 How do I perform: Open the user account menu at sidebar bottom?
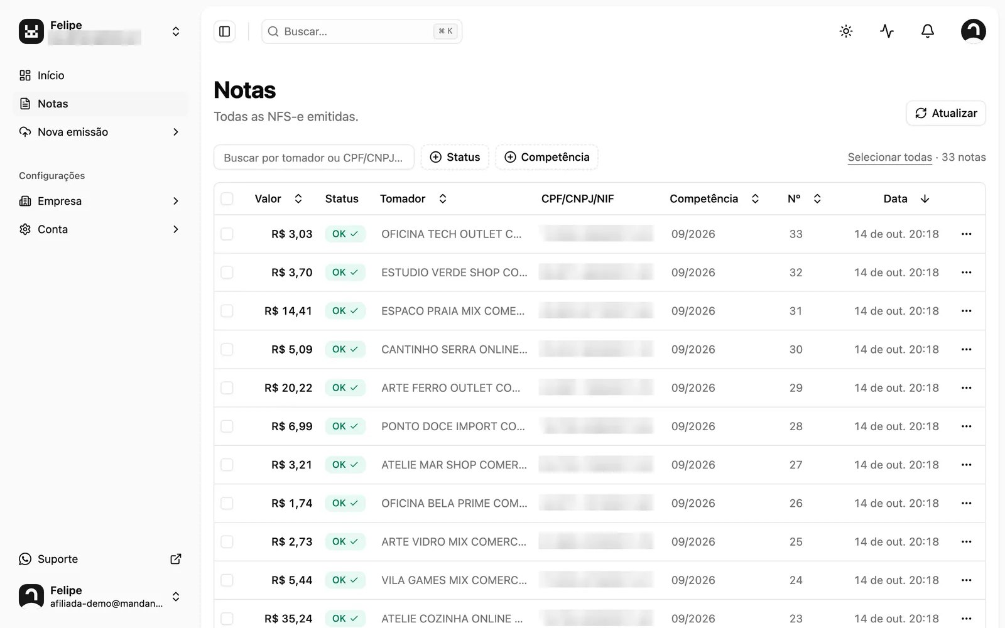[100, 597]
